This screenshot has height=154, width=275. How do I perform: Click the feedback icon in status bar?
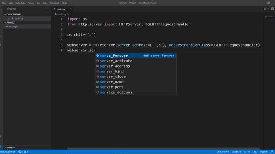(272, 152)
